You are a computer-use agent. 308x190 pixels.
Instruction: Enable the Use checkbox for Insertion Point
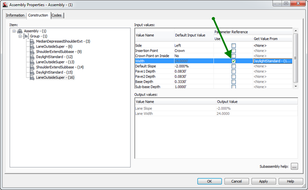233,51
